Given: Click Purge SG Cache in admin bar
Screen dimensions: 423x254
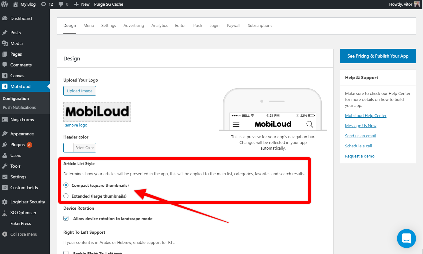Looking at the screenshot, I should (109, 4).
